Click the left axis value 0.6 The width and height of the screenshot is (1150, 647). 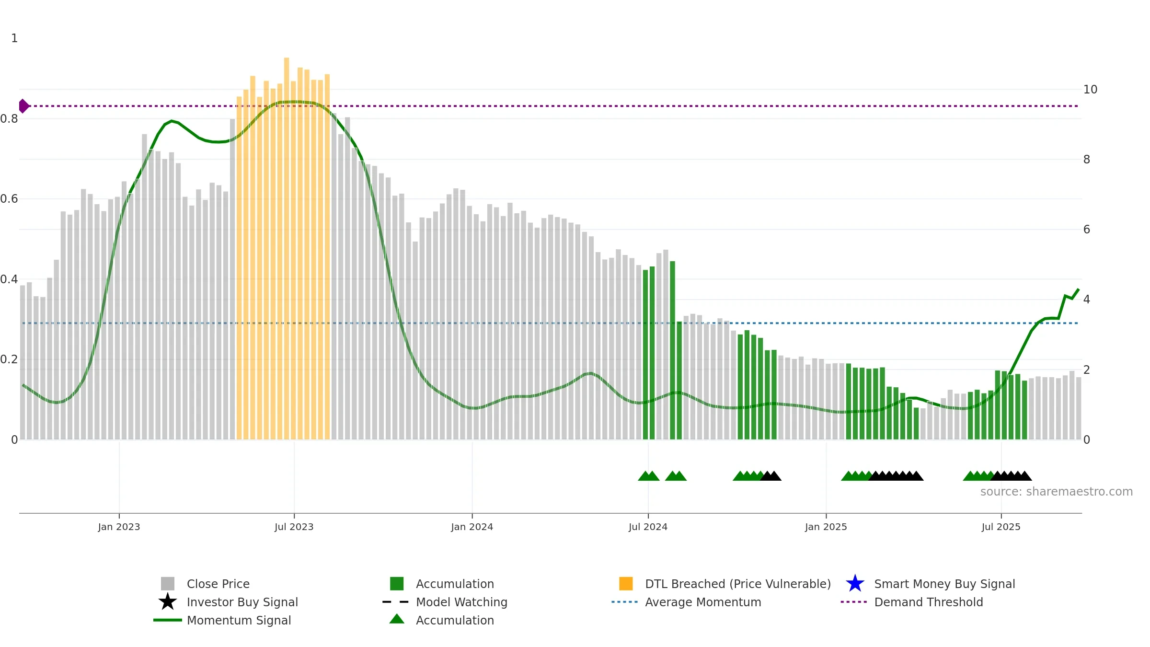pyautogui.click(x=9, y=199)
